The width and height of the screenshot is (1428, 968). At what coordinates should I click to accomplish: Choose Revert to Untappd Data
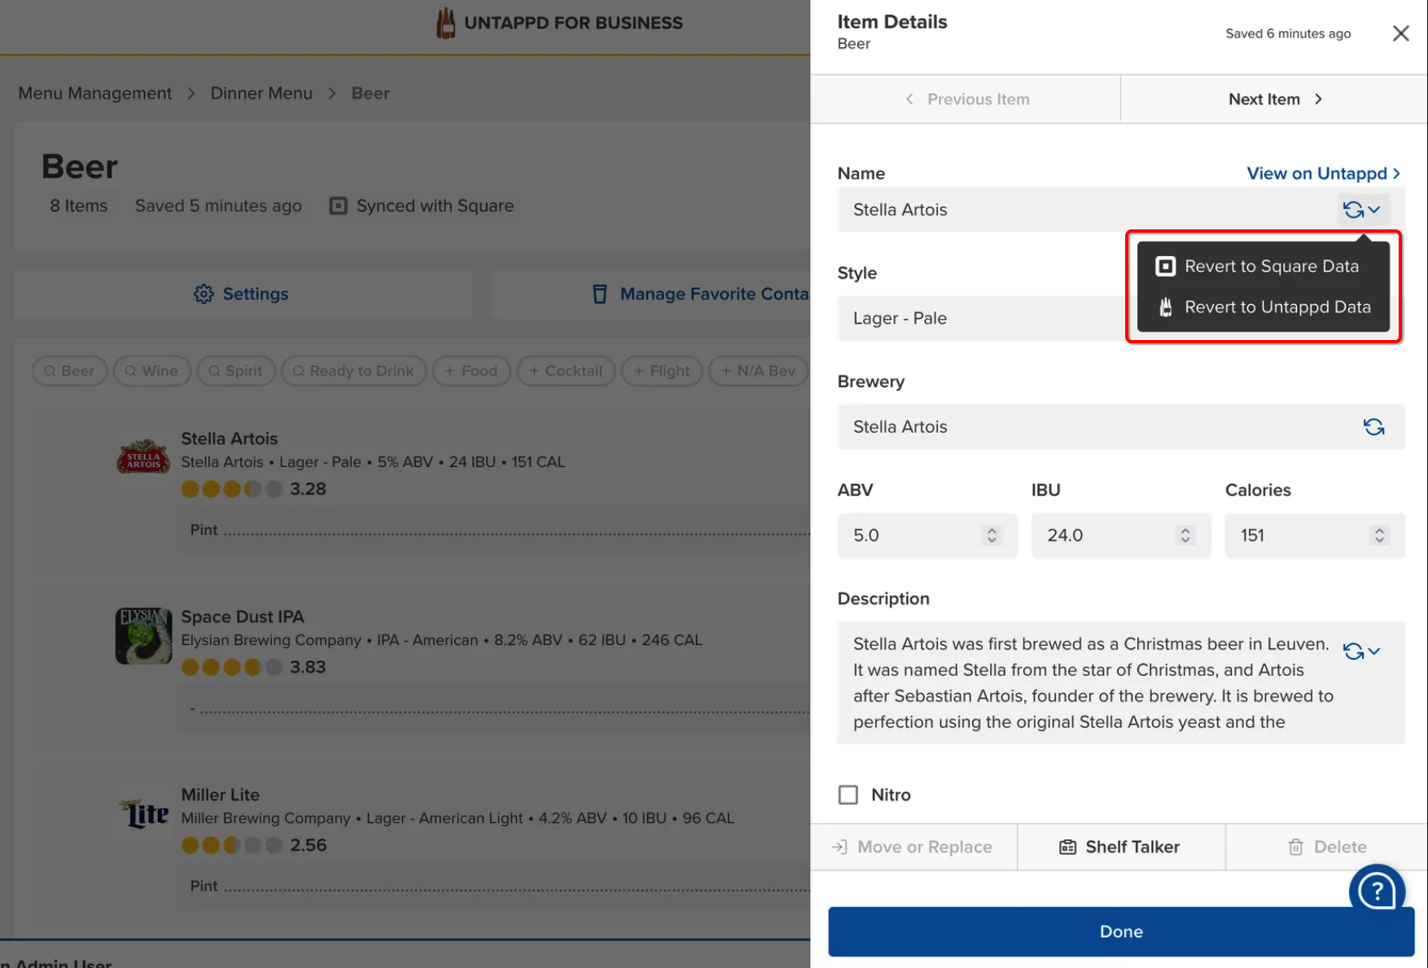tap(1277, 307)
